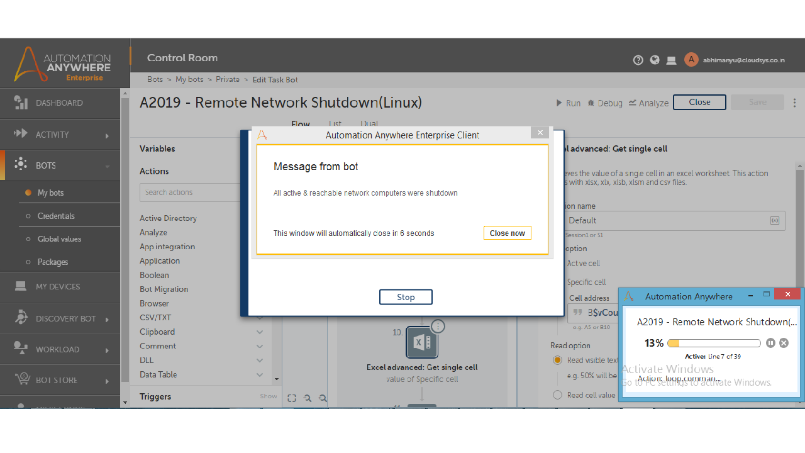
Task: Open vertical ellipsis menu next to Save
Action: 794,103
